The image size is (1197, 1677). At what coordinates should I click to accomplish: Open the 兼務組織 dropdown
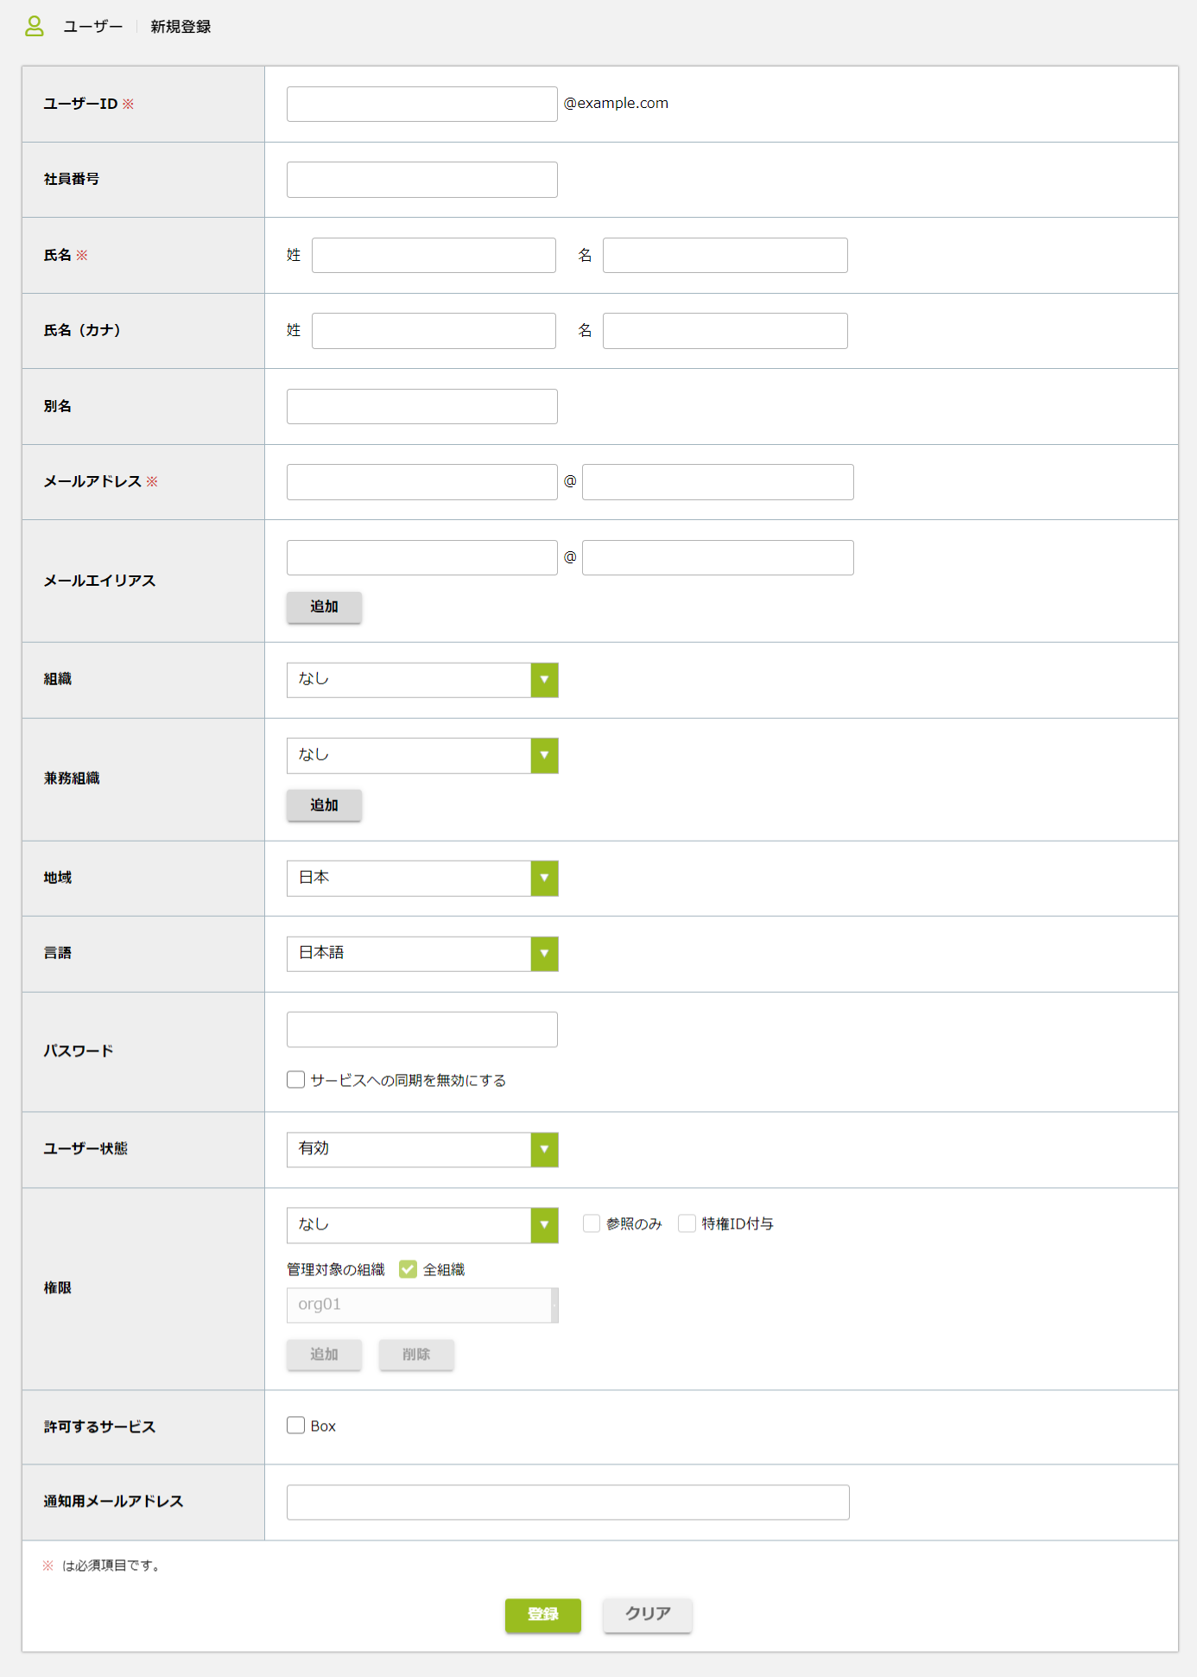point(422,756)
